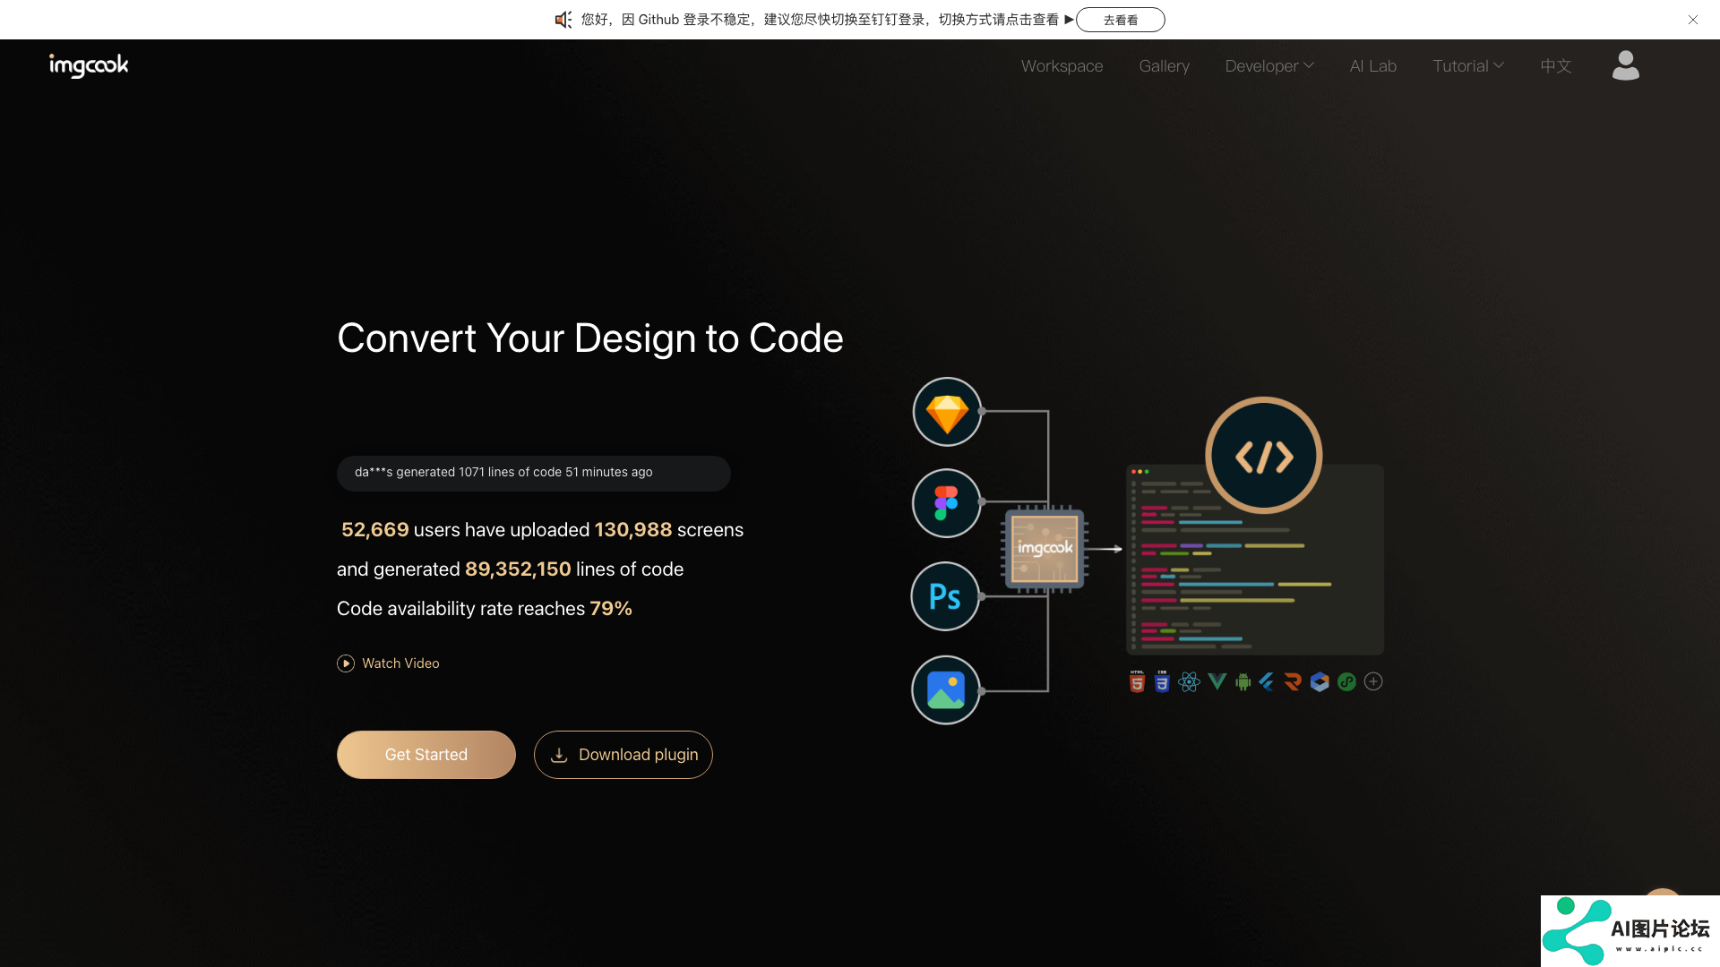Select the Flutter logo icon
The height and width of the screenshot is (967, 1720).
point(1267,682)
